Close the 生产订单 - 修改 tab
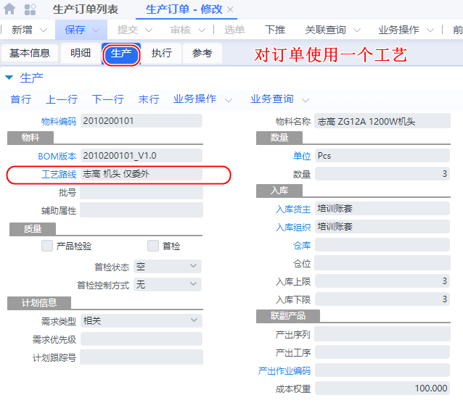The image size is (463, 403). [x=230, y=9]
